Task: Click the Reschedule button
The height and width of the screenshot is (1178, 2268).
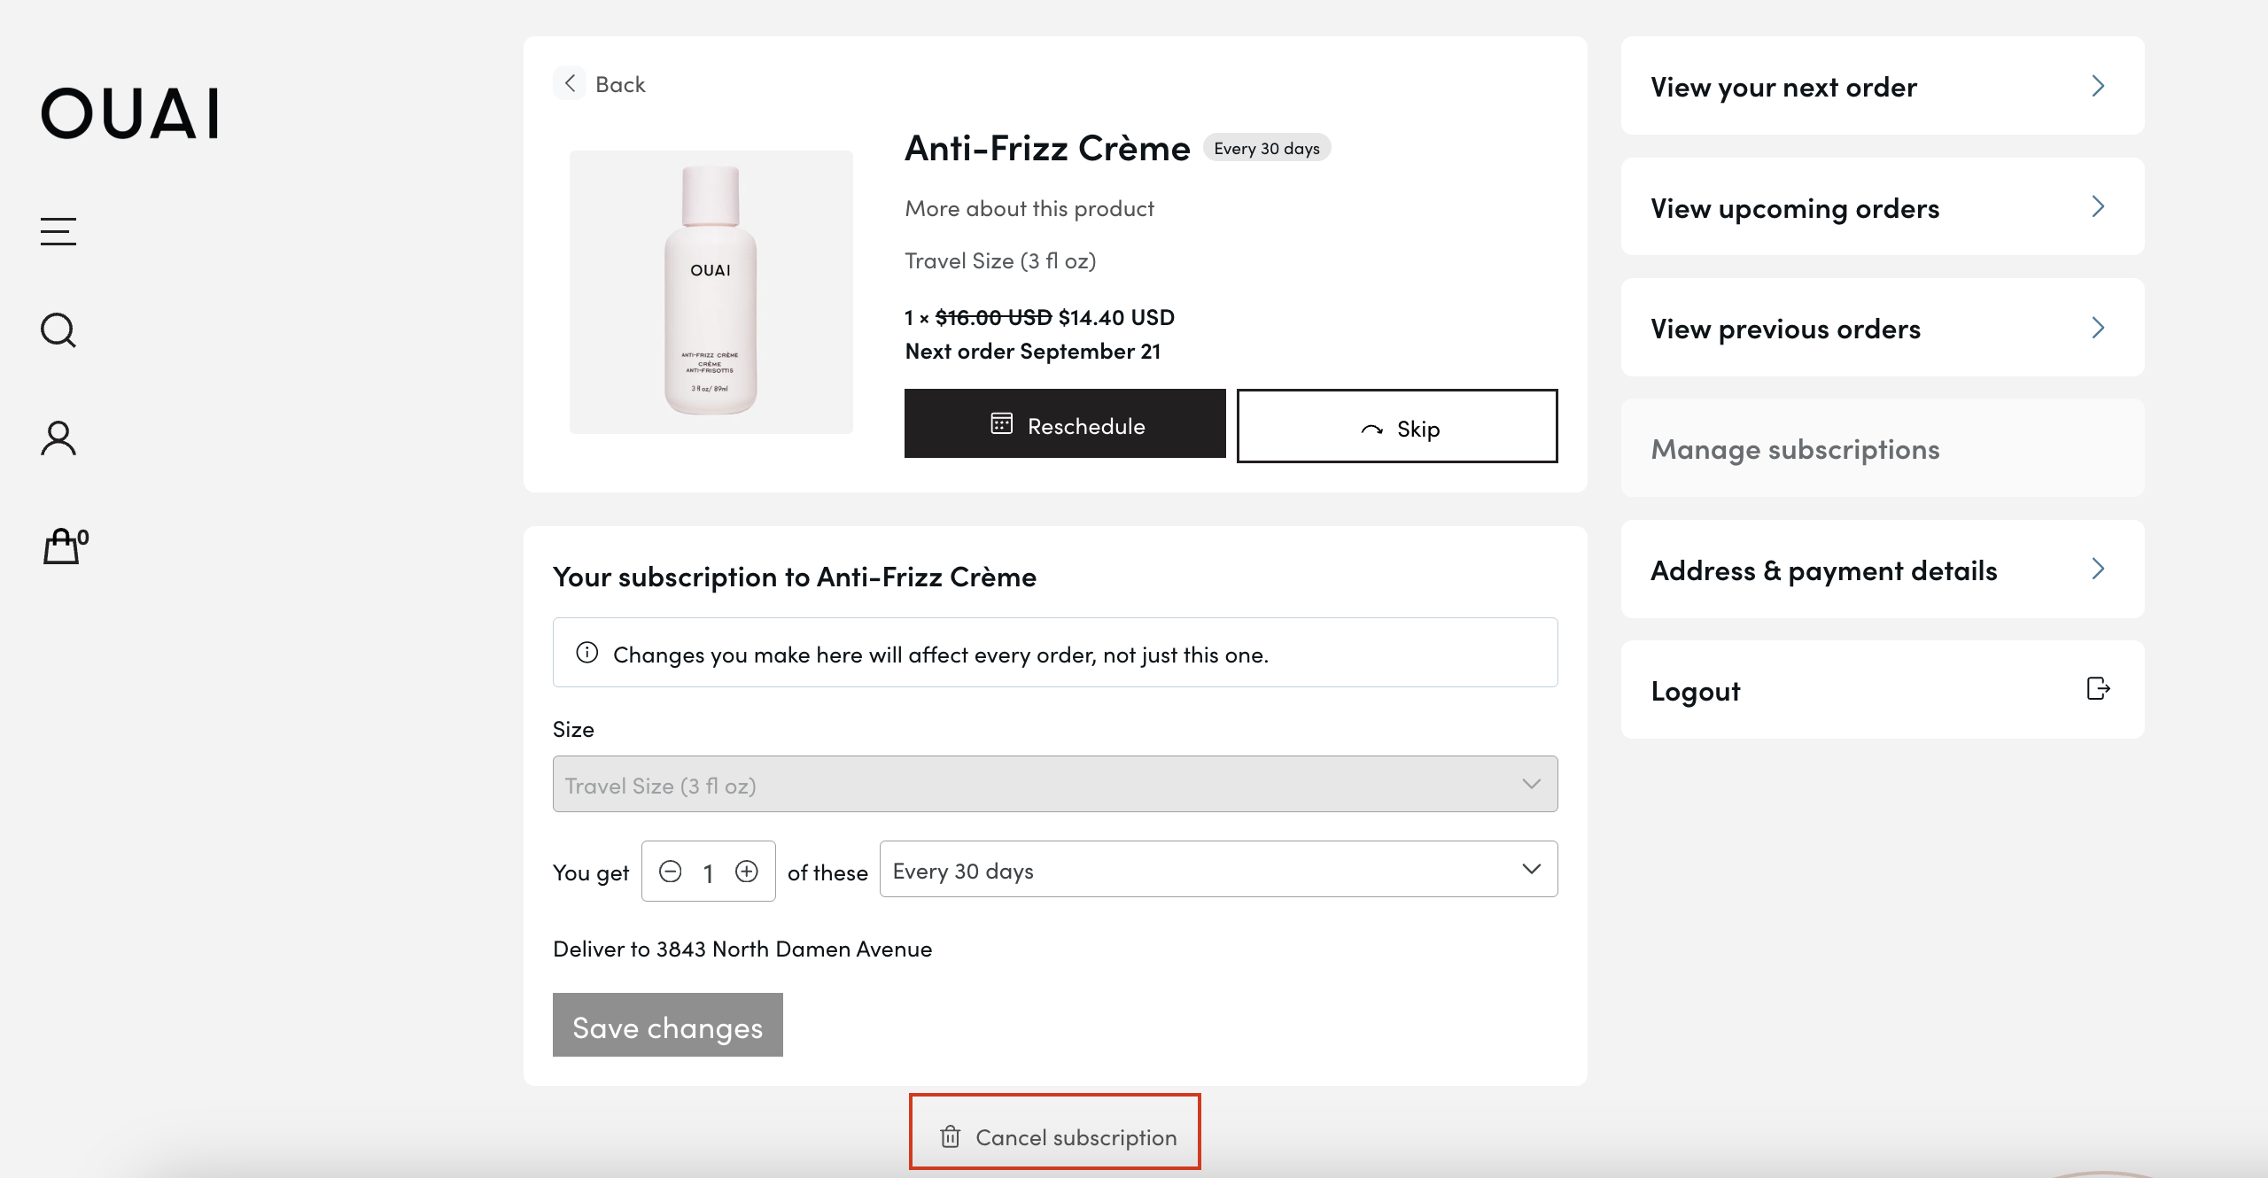Action: (1065, 424)
